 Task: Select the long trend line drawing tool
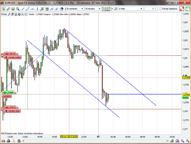point(28,9)
